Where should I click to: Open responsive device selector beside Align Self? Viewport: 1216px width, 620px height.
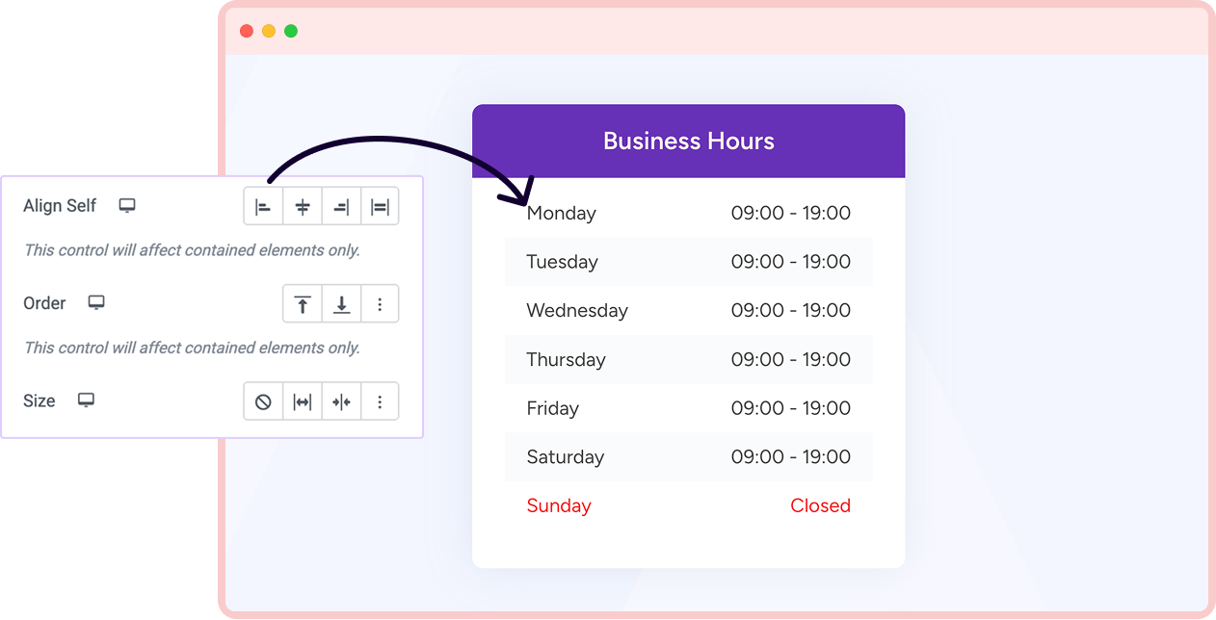tap(127, 205)
